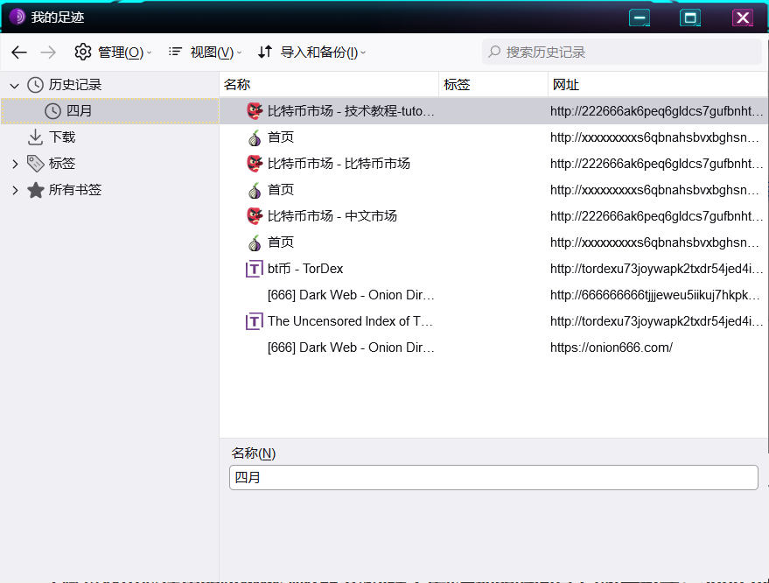Focus the 搜索历史记录 search field

(x=621, y=52)
